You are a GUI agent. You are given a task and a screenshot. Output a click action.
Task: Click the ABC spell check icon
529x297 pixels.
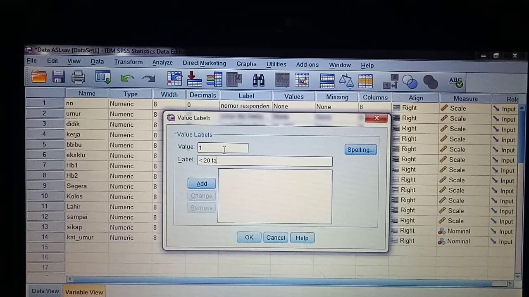click(x=456, y=82)
